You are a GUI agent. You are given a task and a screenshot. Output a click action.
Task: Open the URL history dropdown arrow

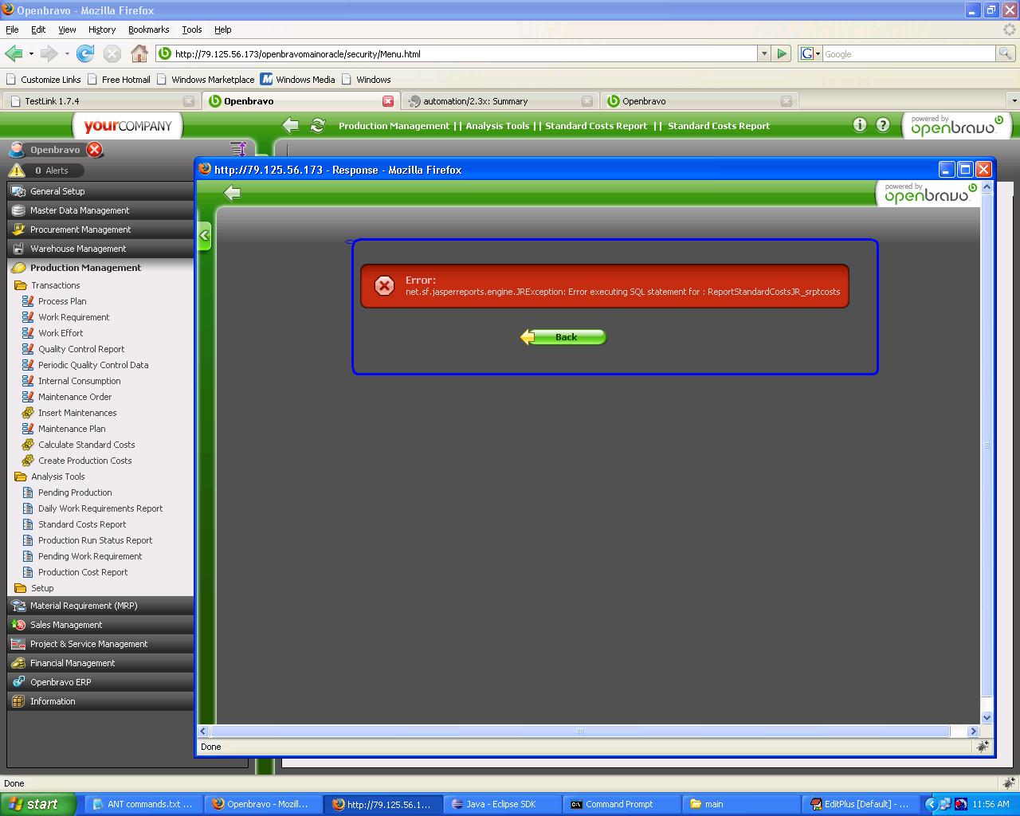(763, 54)
